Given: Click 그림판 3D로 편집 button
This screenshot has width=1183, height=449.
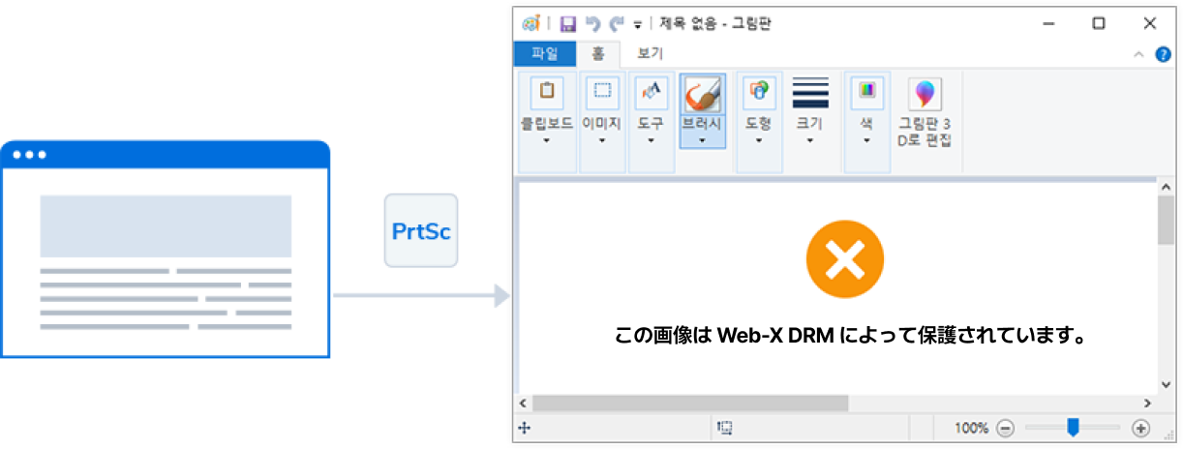Looking at the screenshot, I should pyautogui.click(x=925, y=111).
